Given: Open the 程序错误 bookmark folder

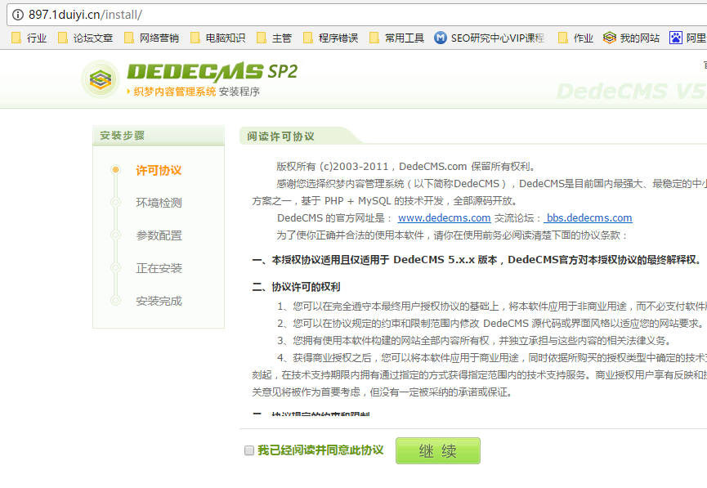Looking at the screenshot, I should click(330, 38).
